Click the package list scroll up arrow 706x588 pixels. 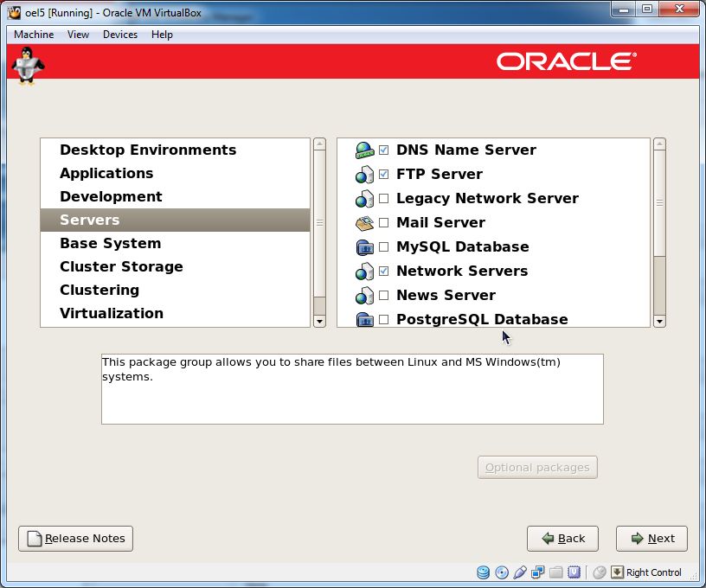(x=659, y=144)
